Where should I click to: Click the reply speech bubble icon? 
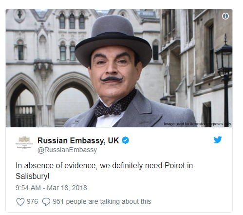pyautogui.click(x=46, y=202)
